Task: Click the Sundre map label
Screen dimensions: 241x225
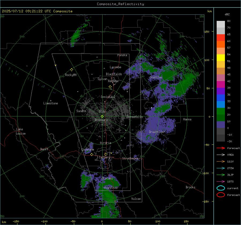Action: [x=81, y=111]
